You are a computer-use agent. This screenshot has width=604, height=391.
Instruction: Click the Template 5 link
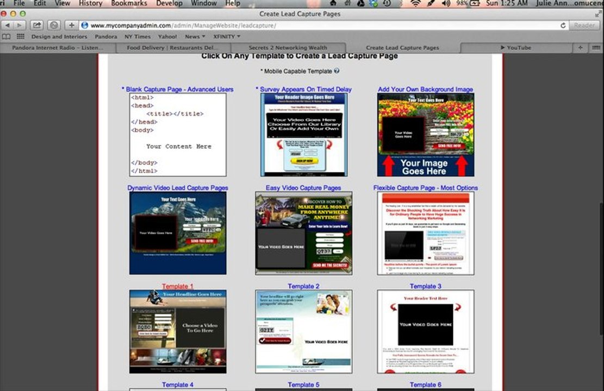click(303, 384)
